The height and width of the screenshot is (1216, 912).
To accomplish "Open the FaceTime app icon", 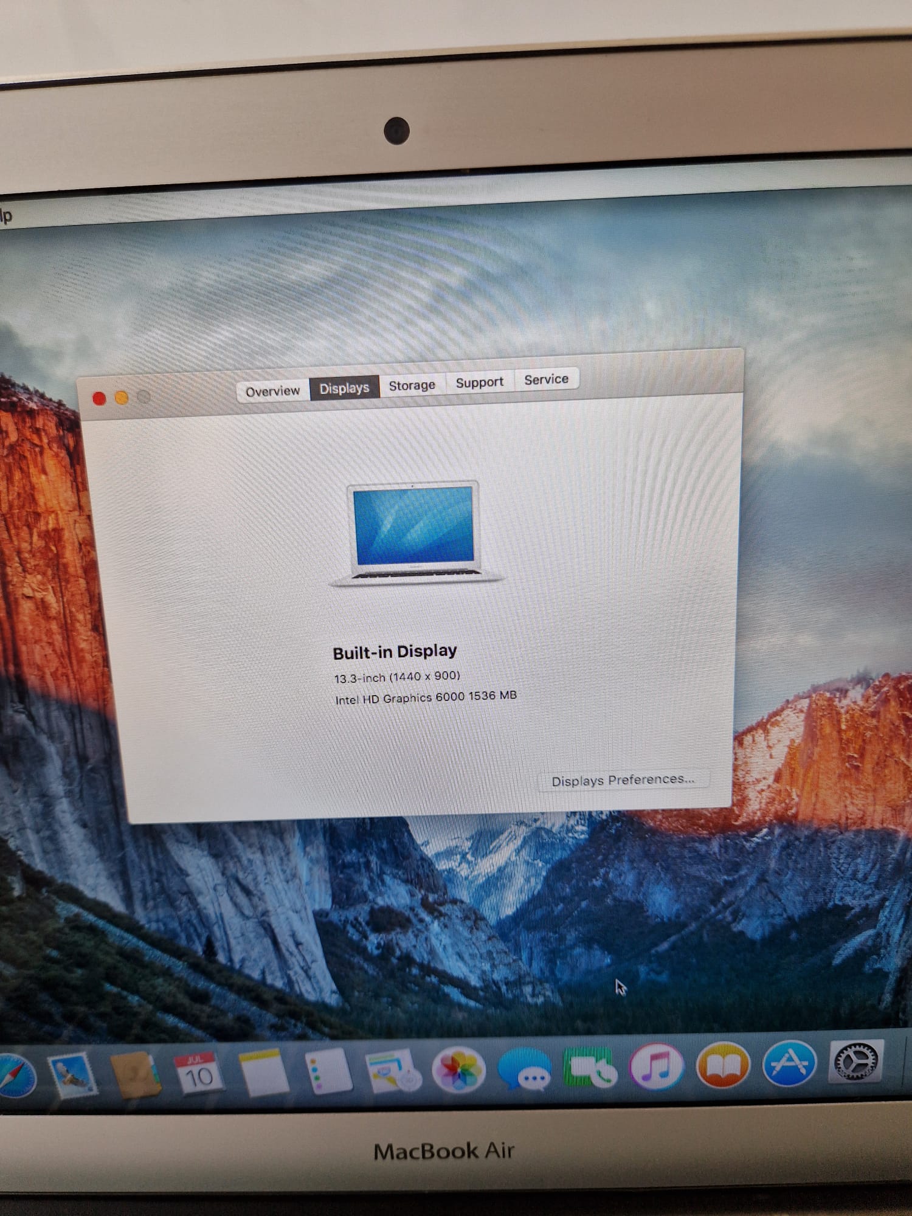I will coord(590,1067).
